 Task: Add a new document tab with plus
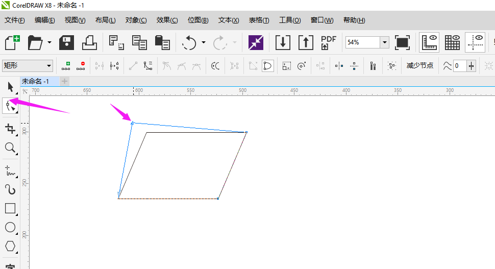pyautogui.click(x=64, y=82)
